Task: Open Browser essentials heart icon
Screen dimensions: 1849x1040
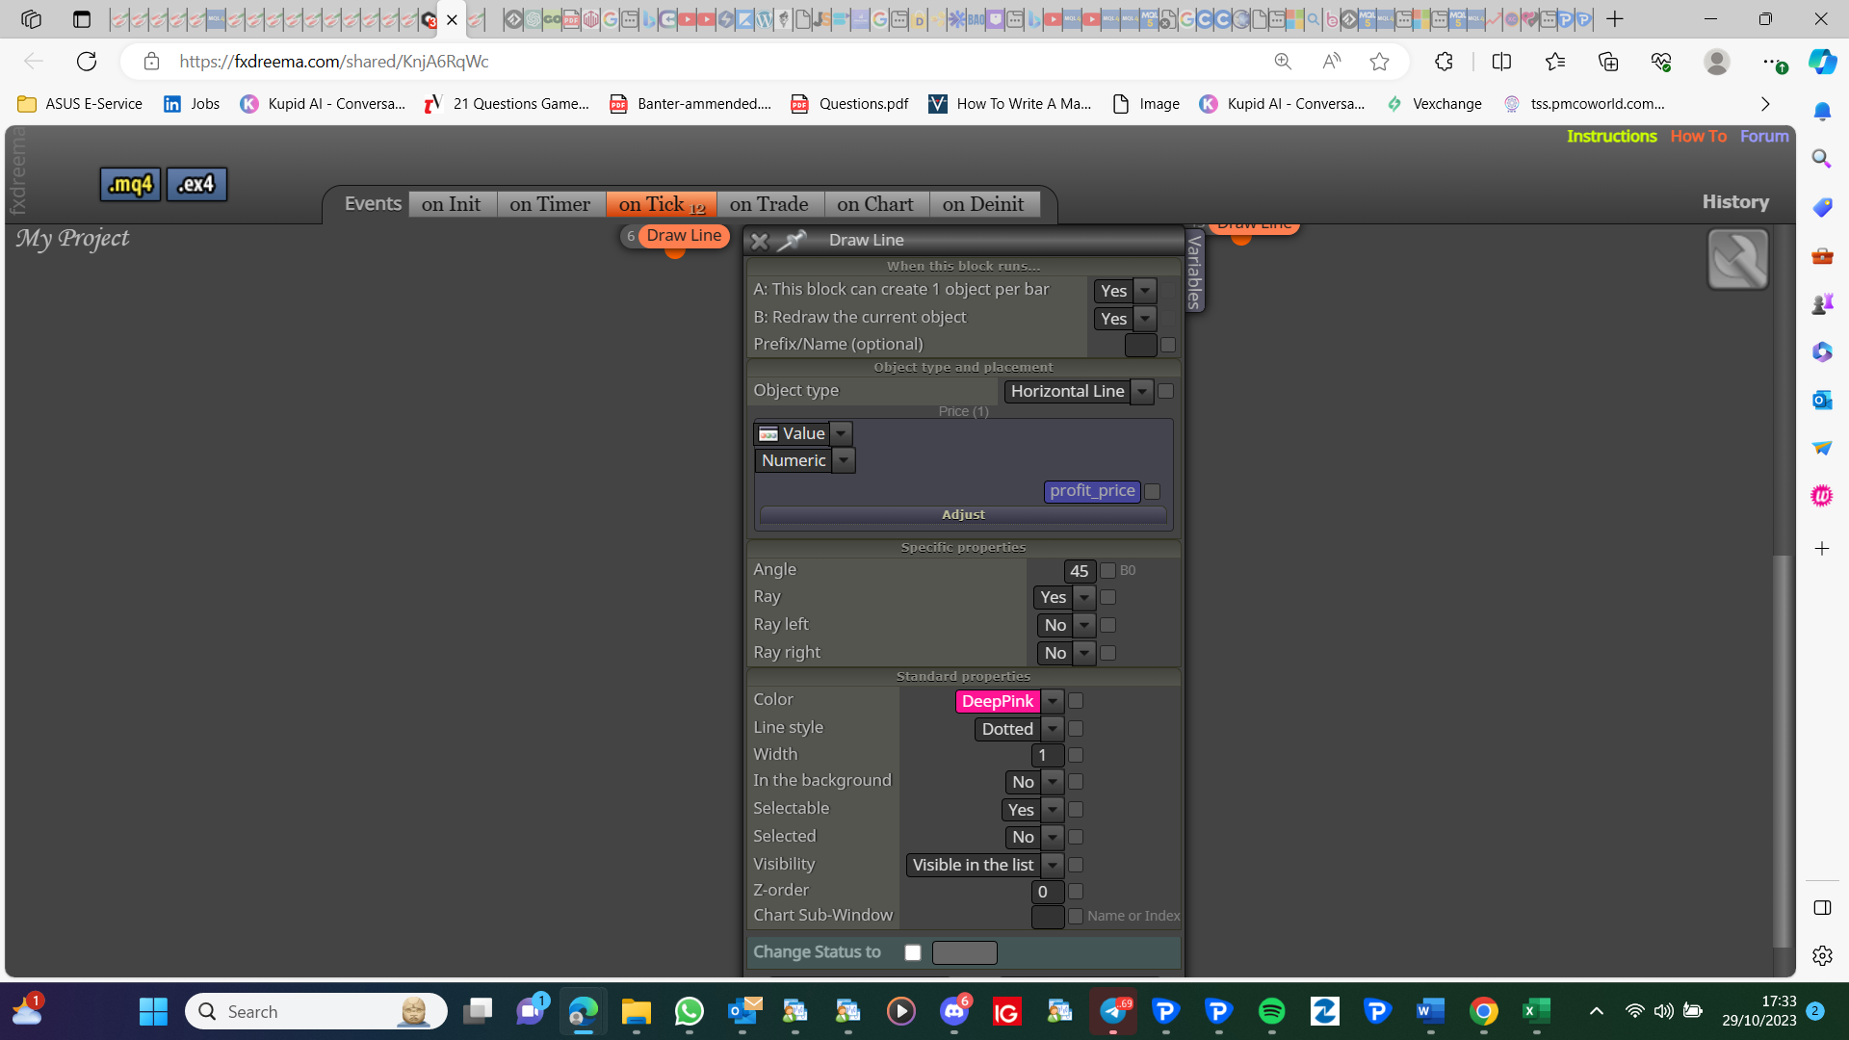Action: point(1661,62)
